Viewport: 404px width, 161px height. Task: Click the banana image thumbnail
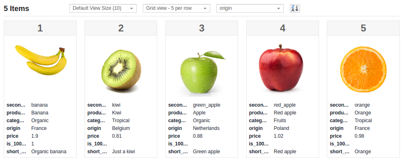41,60
